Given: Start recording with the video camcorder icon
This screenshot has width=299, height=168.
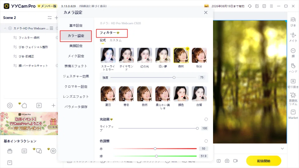Looking at the screenshot, I should 235,161.
